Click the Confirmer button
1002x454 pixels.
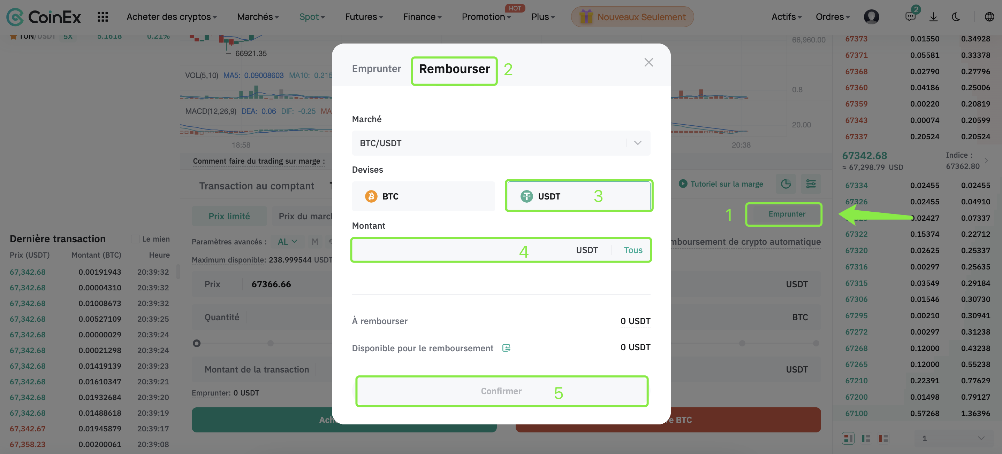click(501, 391)
